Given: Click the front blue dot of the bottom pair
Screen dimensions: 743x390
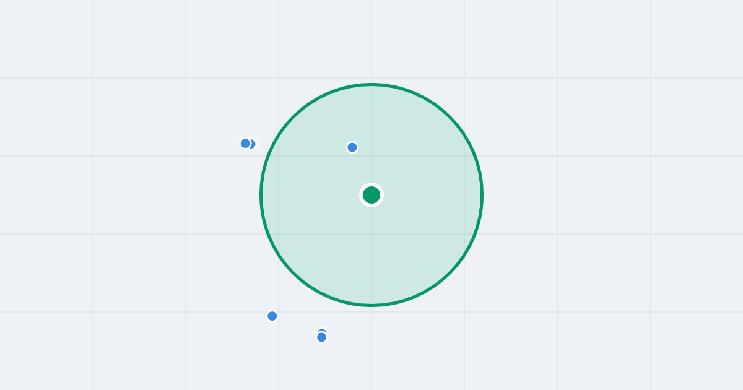Looking at the screenshot, I should (322, 337).
